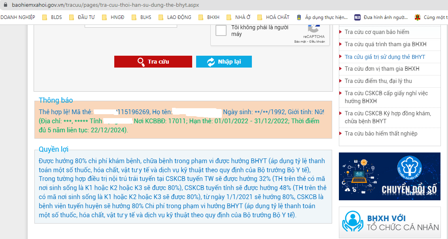Open 'BHXH với tổ chức cá nhân' banner

click(390, 222)
